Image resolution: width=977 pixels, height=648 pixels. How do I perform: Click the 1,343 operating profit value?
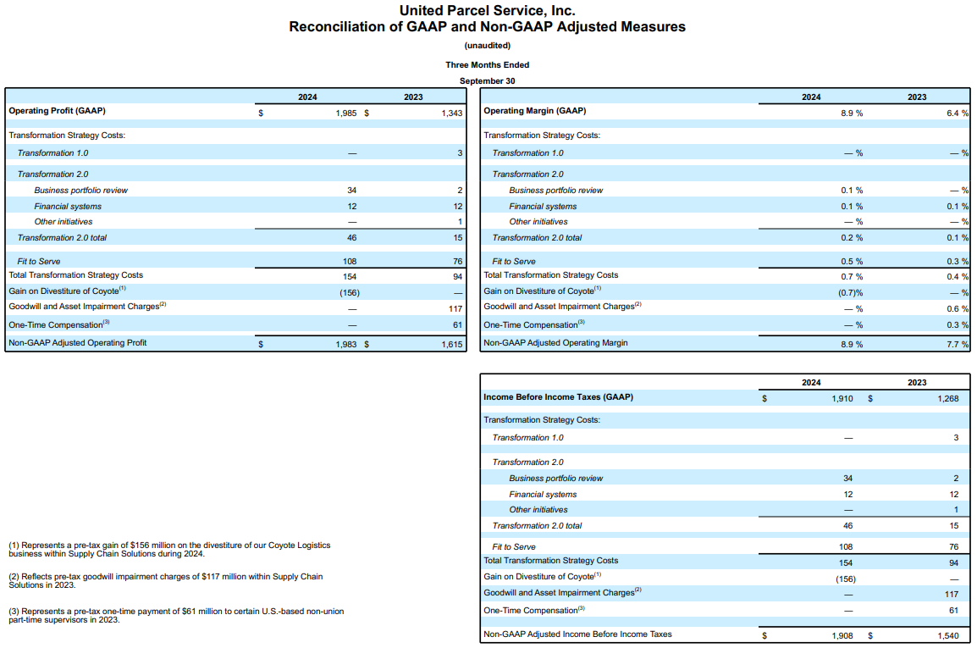(451, 113)
